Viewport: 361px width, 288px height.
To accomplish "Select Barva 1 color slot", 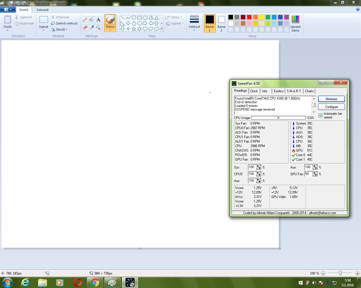I will [210, 23].
